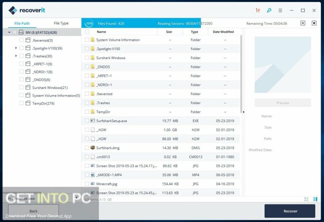The image size is (324, 222).
Task: Collapse the MV (E:) drive tree node
Action: (x=9, y=32)
